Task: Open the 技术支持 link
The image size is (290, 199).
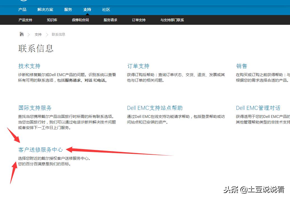Action: (29, 66)
